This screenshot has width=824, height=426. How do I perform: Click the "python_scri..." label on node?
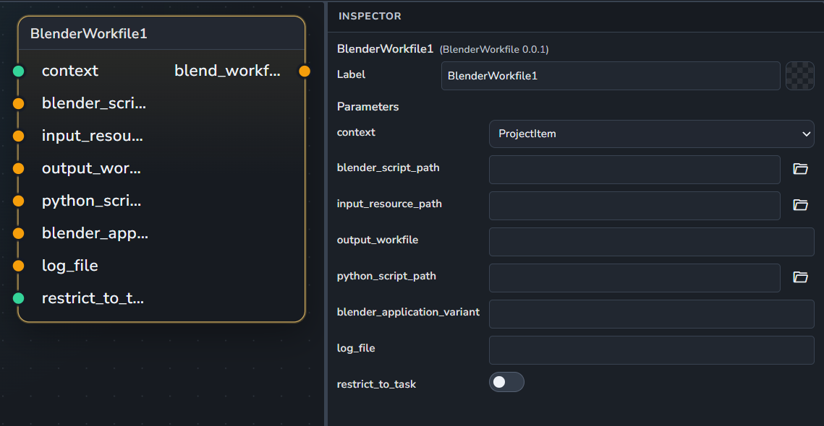(x=91, y=201)
